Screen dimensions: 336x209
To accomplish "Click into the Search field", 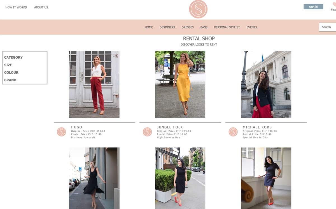I will (x=328, y=27).
